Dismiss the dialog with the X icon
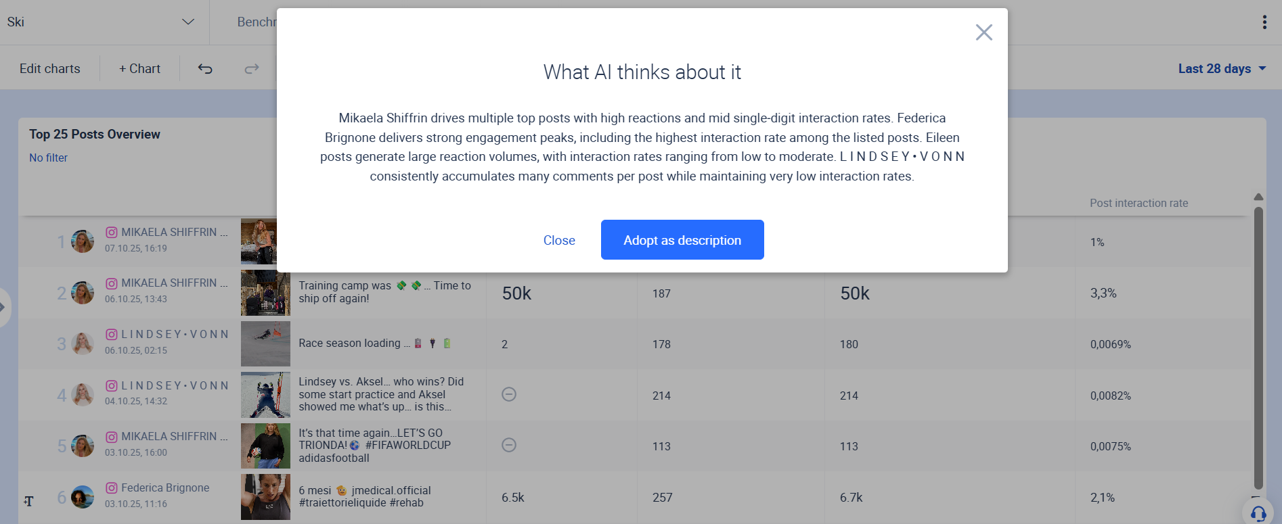Screen dimensions: 1282x524 coord(983,32)
